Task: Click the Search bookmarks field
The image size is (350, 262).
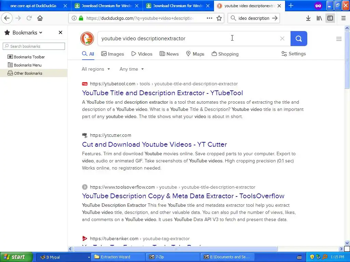Action: tap(34, 46)
